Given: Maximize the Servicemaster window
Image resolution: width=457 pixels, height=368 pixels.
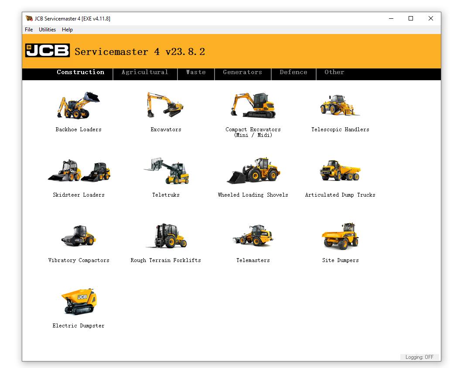Looking at the screenshot, I should (411, 18).
